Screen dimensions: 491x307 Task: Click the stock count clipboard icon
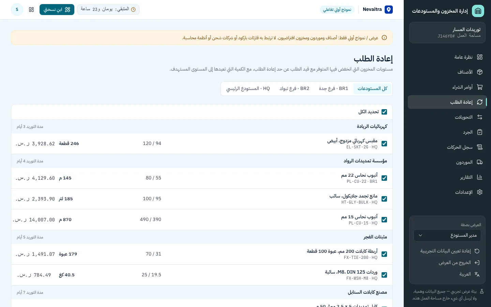(x=480, y=132)
